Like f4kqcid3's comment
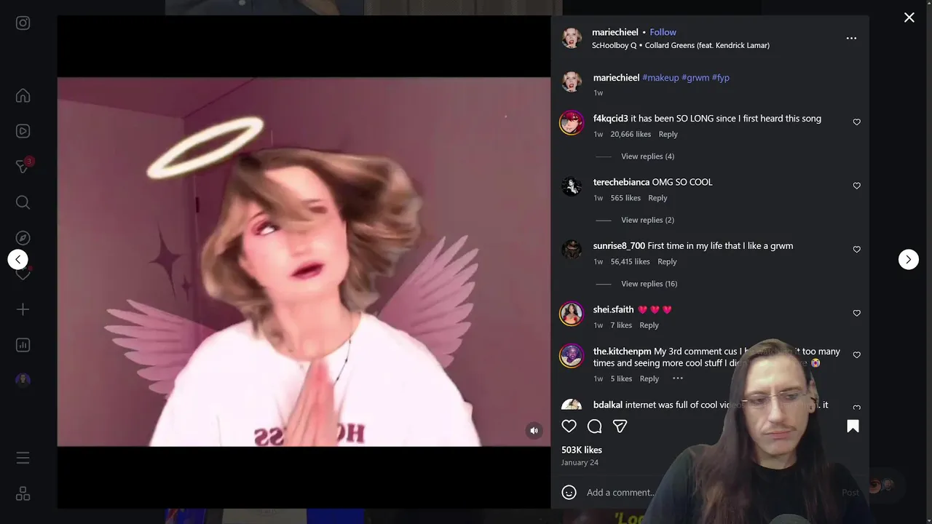 click(x=856, y=122)
